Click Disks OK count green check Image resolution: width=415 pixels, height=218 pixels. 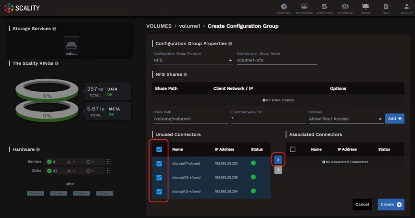click(x=49, y=170)
